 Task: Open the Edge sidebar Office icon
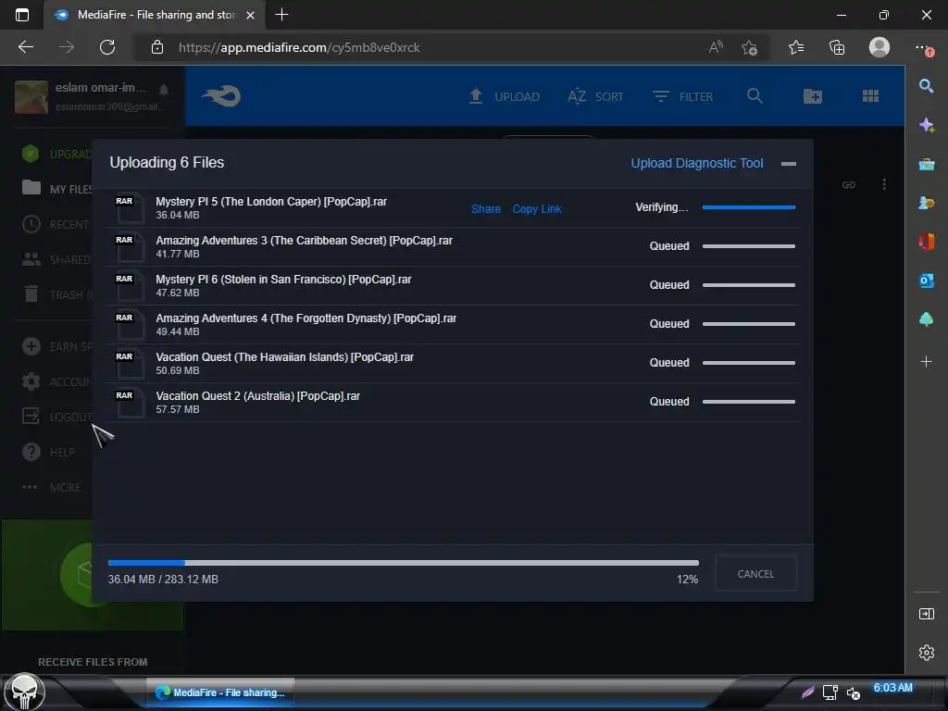coord(926,242)
